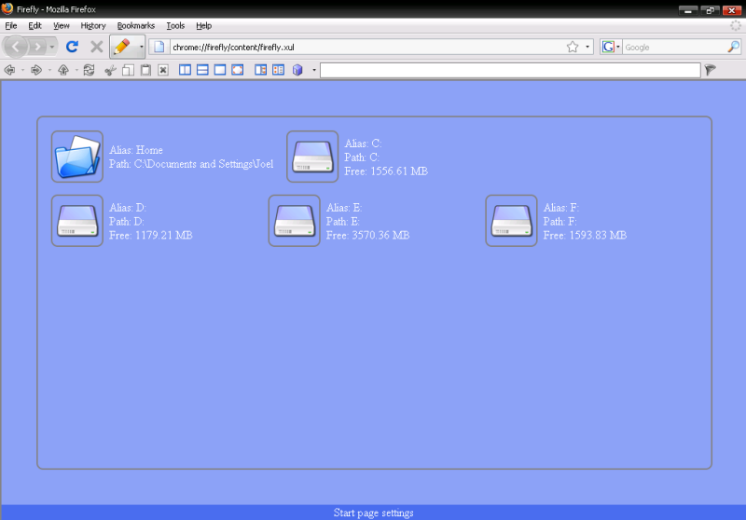Open the address bar history dropdown arrow
746x520 pixels.
coord(587,47)
